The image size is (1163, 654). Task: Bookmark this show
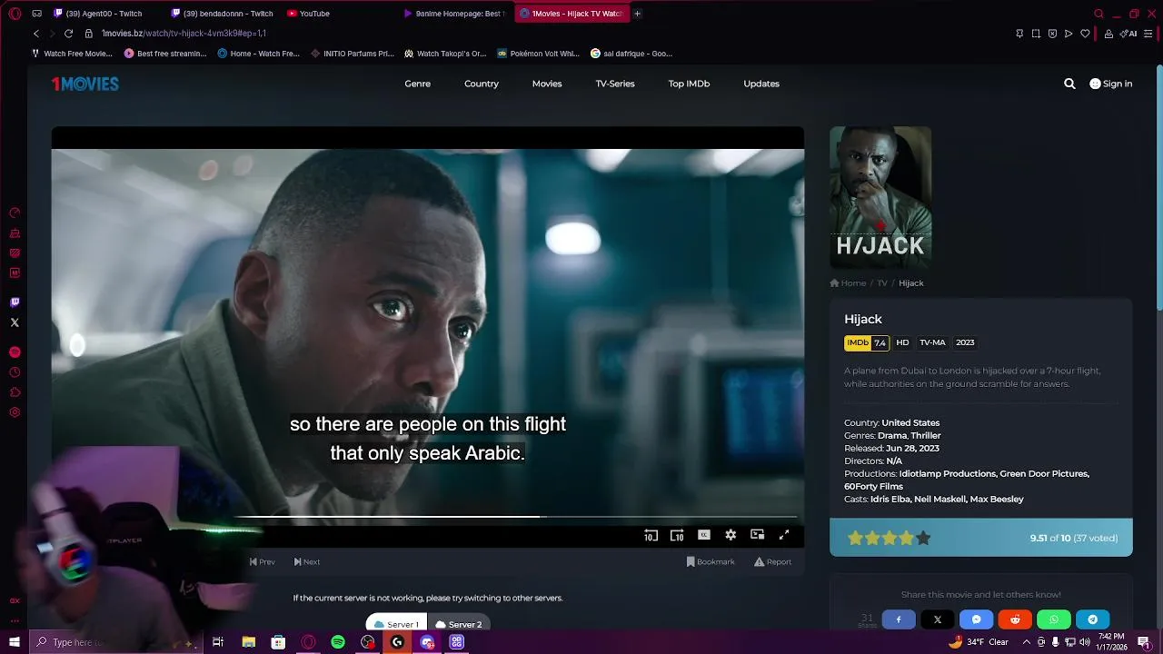(x=711, y=561)
